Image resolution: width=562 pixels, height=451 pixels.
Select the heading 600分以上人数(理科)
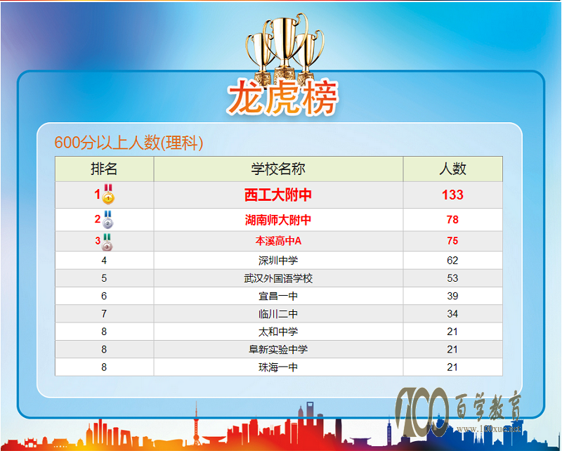point(129,143)
